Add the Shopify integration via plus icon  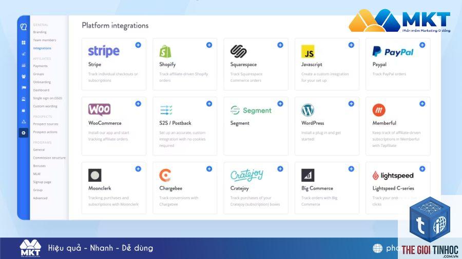click(x=209, y=45)
